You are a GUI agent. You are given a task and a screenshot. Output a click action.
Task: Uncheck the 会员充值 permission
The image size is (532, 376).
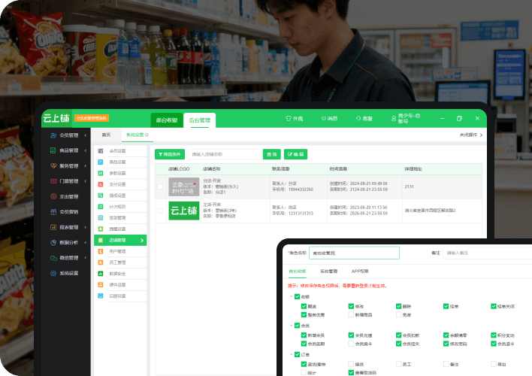351,335
